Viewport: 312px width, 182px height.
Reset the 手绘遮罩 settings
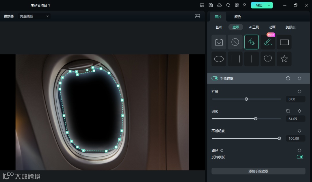click(288, 78)
